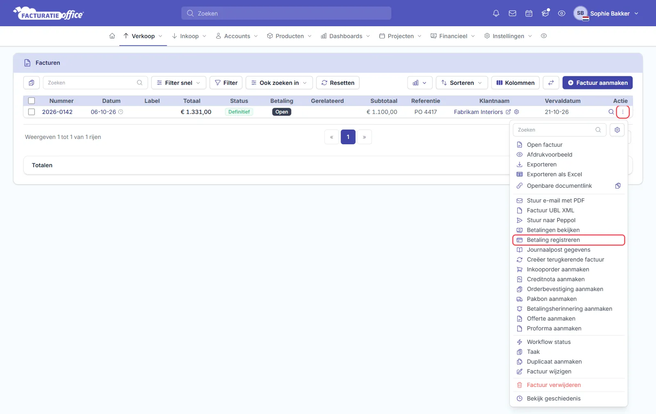Screen dimensions: 656x414
Task: Select Stuur e-mail met PDF
Action: pos(569,200)
